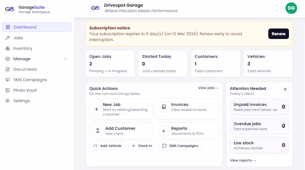
Task: Click the bar chart icon on Reports
Action: pos(164,131)
